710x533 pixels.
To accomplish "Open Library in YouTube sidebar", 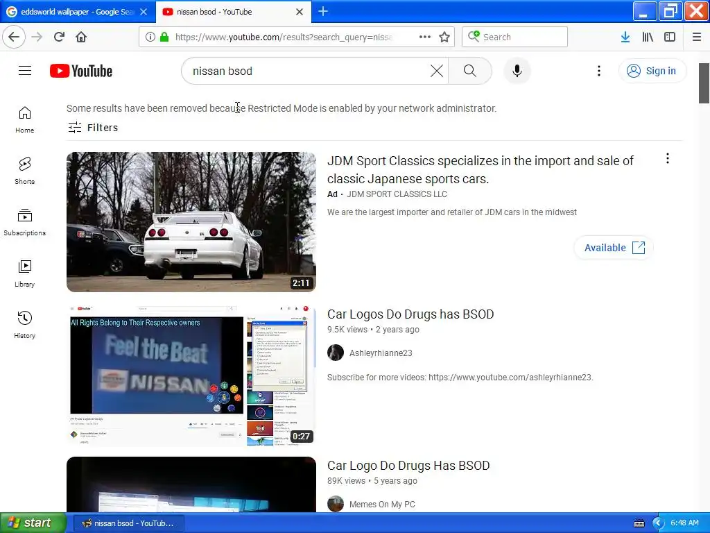I will coord(24,273).
